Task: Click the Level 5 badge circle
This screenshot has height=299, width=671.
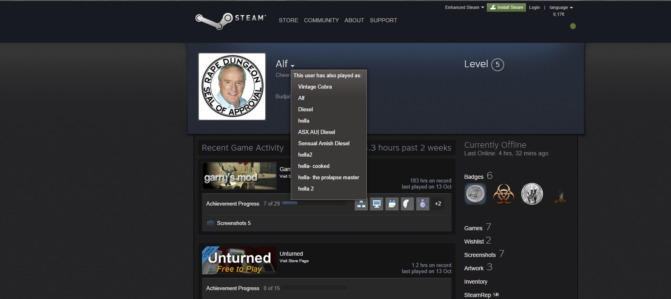Action: click(x=498, y=65)
